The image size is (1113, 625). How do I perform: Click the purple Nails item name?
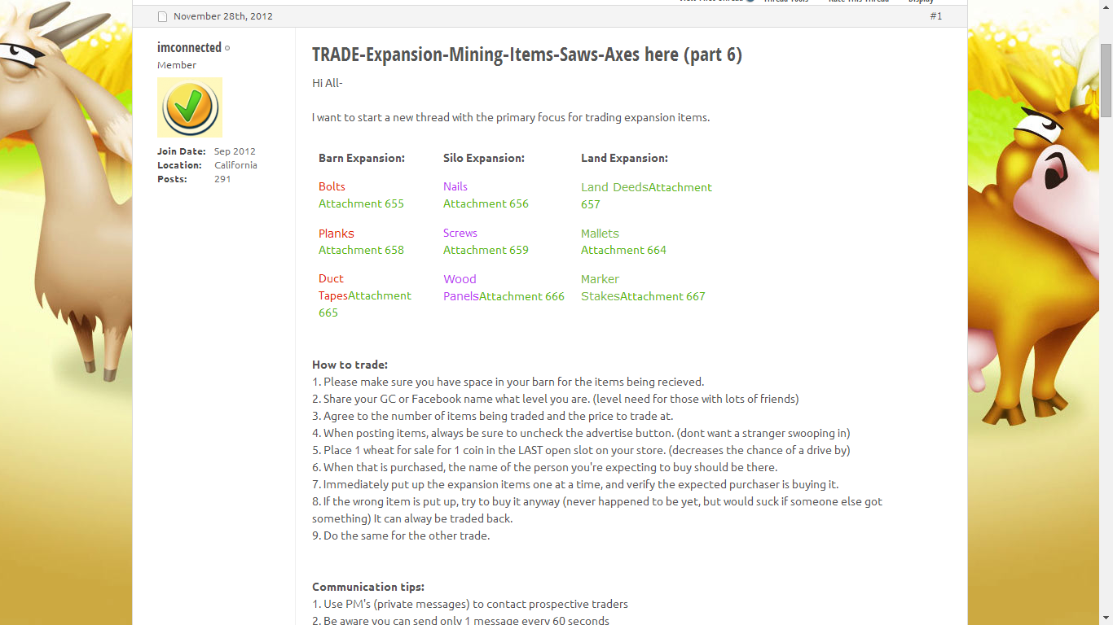pyautogui.click(x=455, y=186)
